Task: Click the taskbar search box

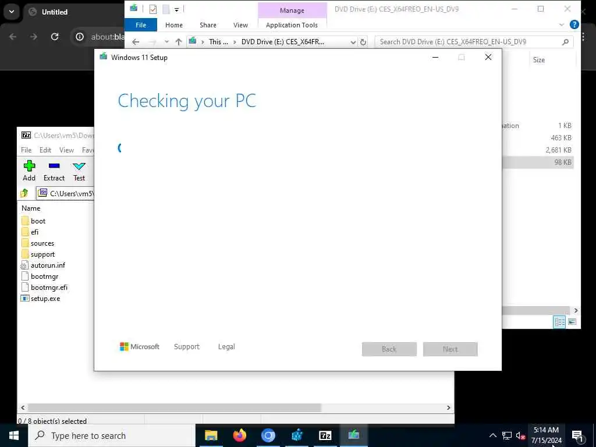Action: pos(112,435)
